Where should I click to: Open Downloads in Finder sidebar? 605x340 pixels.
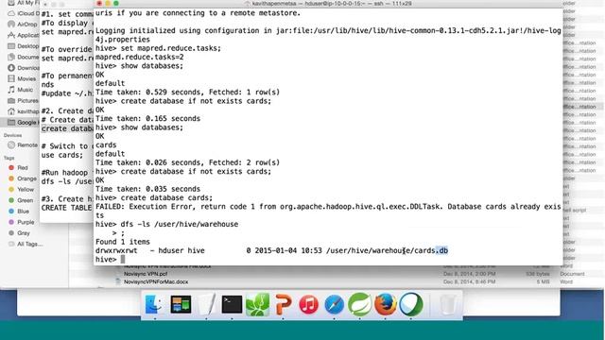pos(24,68)
